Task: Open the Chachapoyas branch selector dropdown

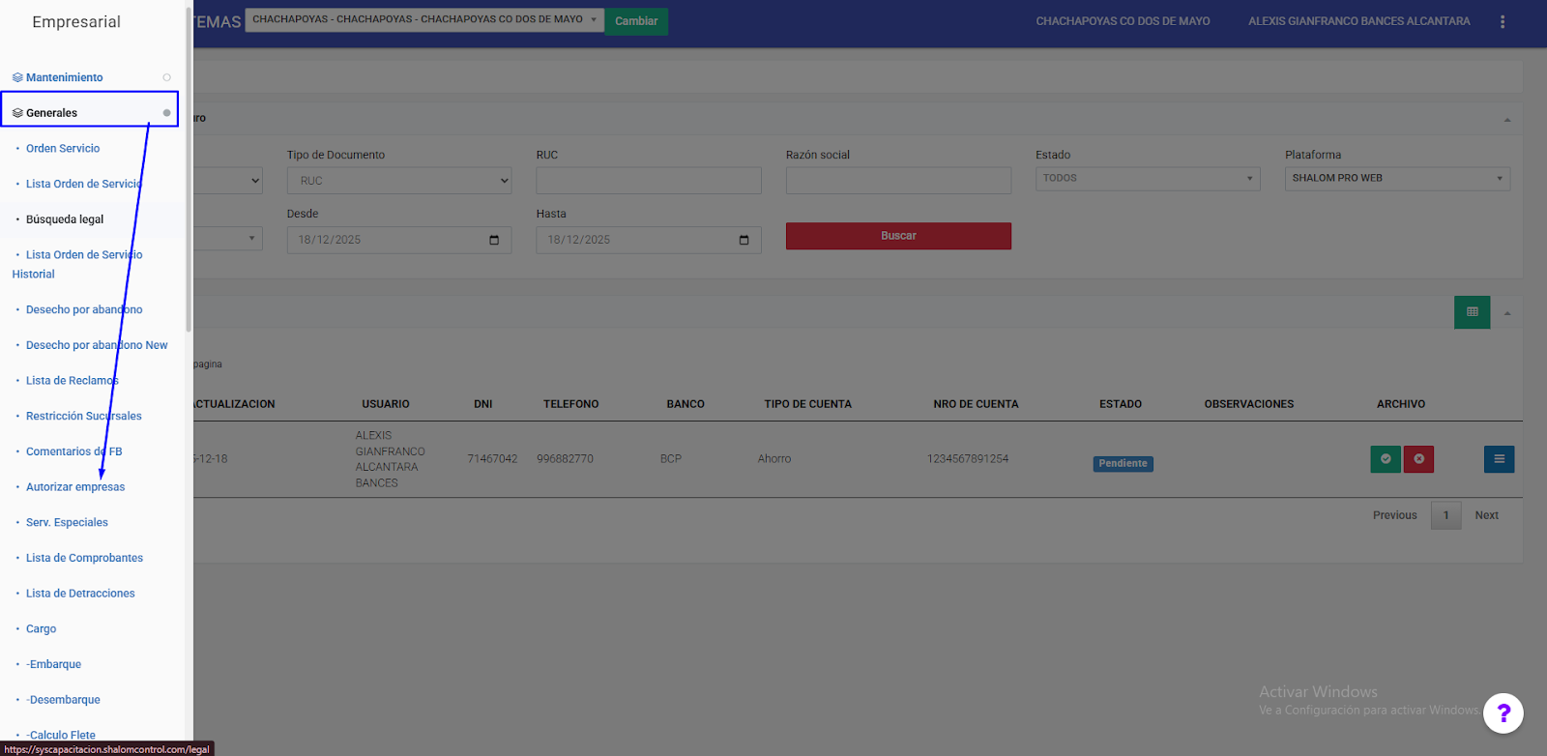Action: [423, 20]
